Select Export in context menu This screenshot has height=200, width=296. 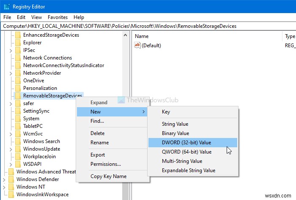tap(112, 155)
